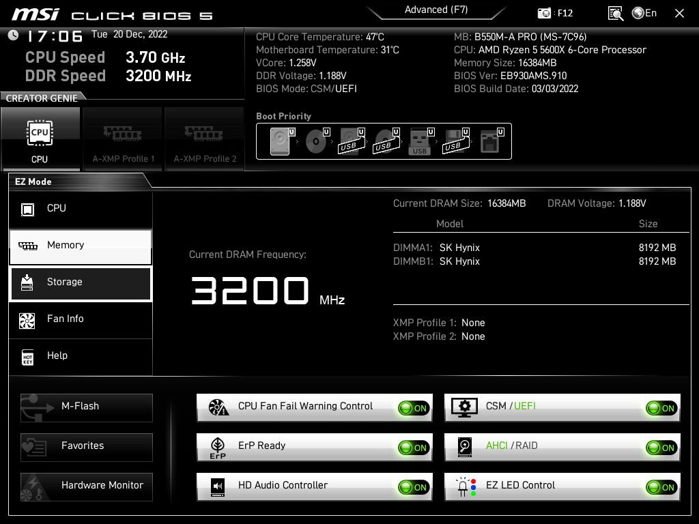Click the 3200 MHz DRAM frequency value

point(268,291)
